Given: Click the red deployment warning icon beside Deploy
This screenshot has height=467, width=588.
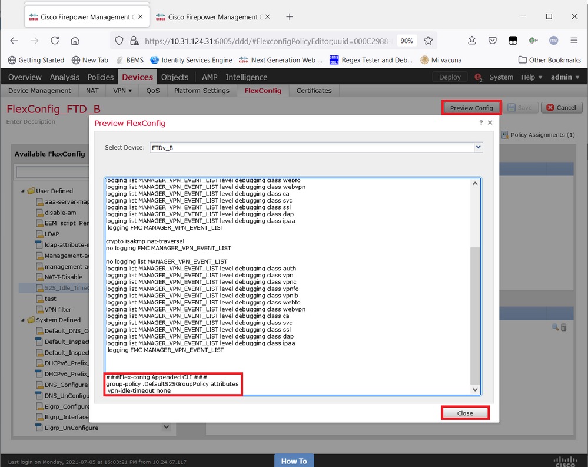Looking at the screenshot, I should point(478,77).
